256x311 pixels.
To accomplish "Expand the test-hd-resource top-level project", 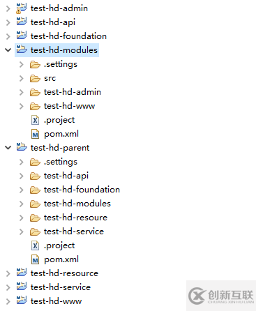I will [x=8, y=273].
